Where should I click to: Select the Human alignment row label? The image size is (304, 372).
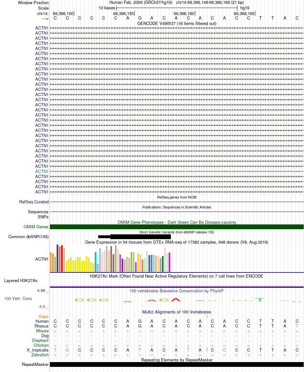click(x=42, y=321)
